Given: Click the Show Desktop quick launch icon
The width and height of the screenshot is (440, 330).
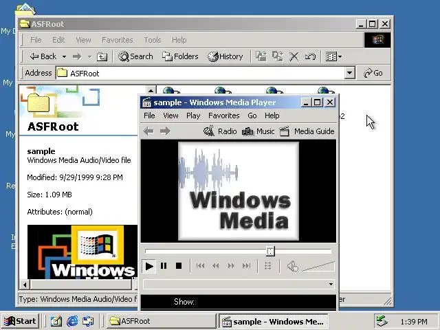Looking at the screenshot, I should coord(56,321).
